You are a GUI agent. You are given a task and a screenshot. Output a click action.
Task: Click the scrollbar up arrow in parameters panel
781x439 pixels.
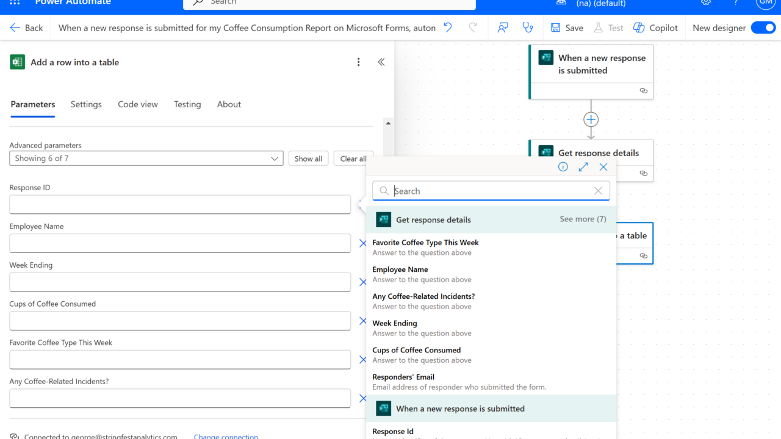[x=388, y=123]
